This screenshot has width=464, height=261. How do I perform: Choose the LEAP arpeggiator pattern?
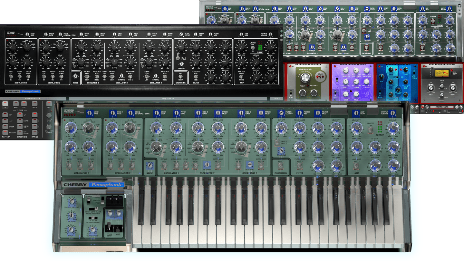click(5, 121)
